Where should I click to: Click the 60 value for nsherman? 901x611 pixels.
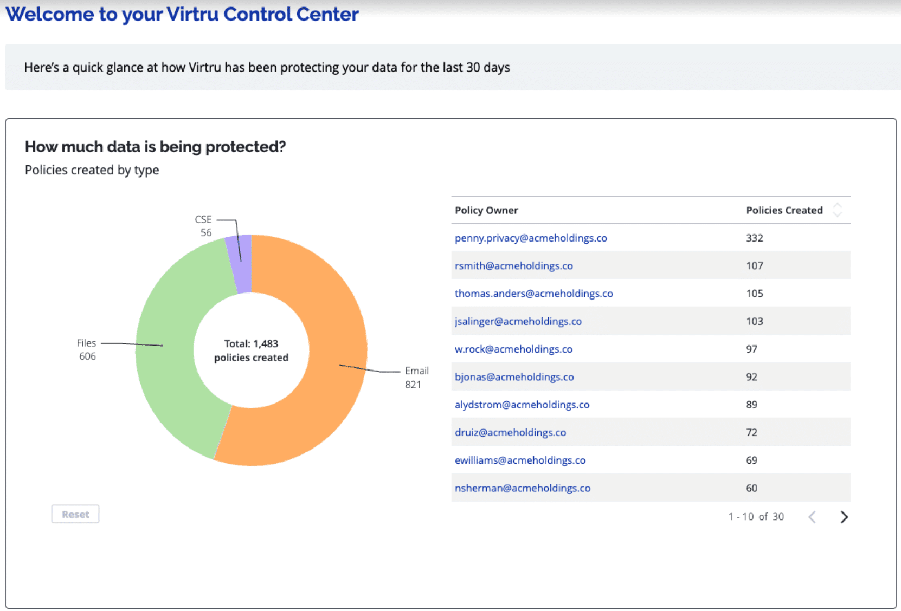point(751,488)
